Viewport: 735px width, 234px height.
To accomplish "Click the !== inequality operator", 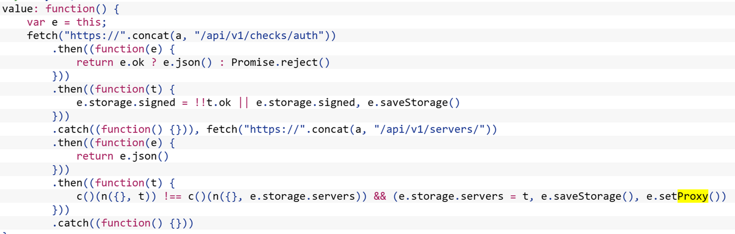I will [172, 196].
